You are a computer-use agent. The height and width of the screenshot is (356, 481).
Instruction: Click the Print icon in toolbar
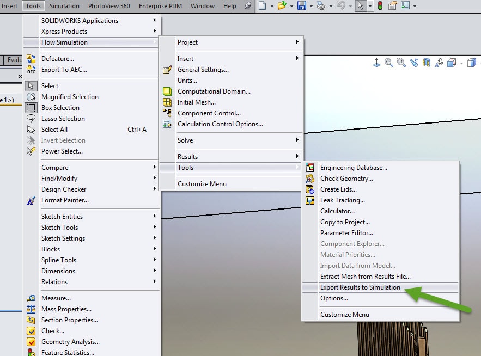[321, 6]
